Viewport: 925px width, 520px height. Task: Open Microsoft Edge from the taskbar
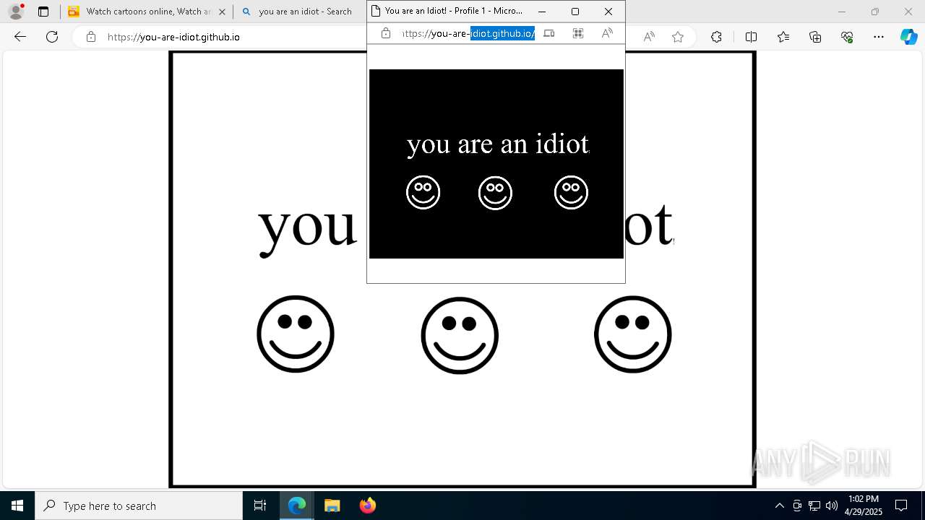pyautogui.click(x=297, y=506)
